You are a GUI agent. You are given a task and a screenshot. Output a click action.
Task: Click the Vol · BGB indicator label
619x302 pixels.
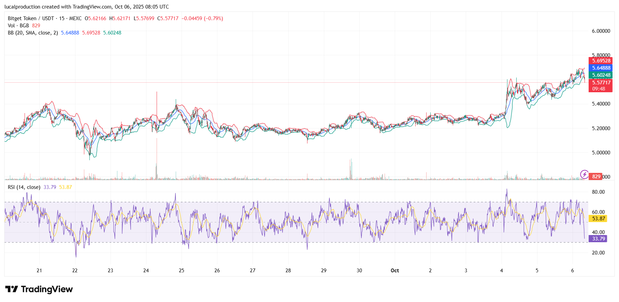click(18, 26)
